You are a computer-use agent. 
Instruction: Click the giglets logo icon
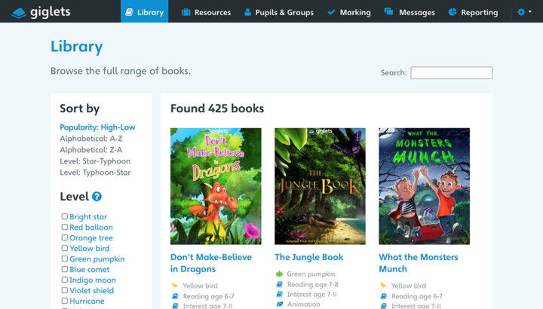click(18, 12)
